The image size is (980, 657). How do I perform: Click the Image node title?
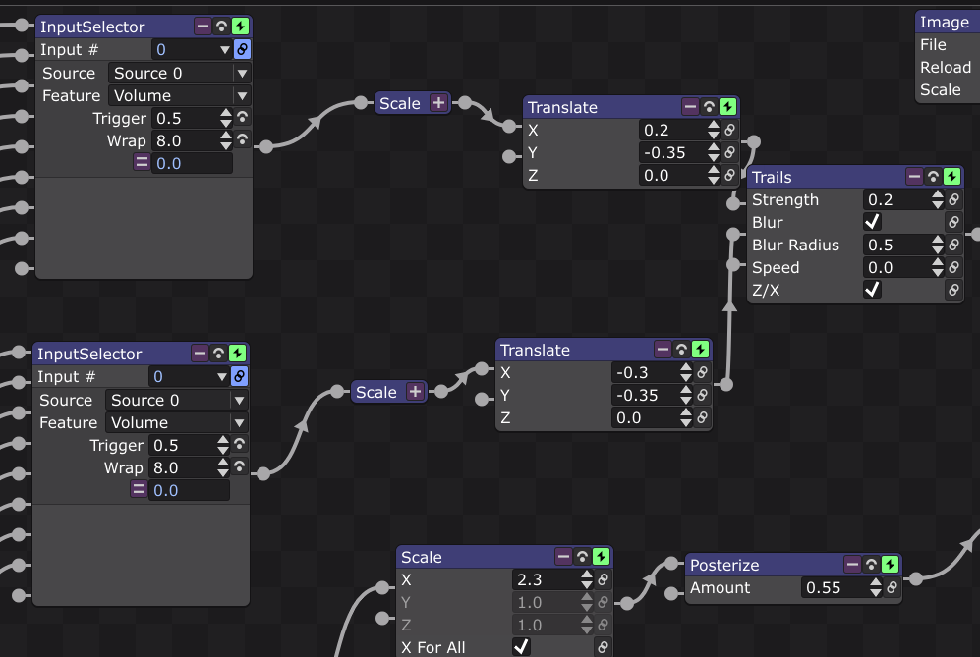[x=945, y=23]
